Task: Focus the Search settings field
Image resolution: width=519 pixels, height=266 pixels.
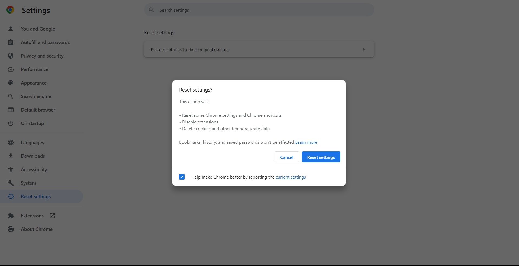Action: [x=259, y=10]
